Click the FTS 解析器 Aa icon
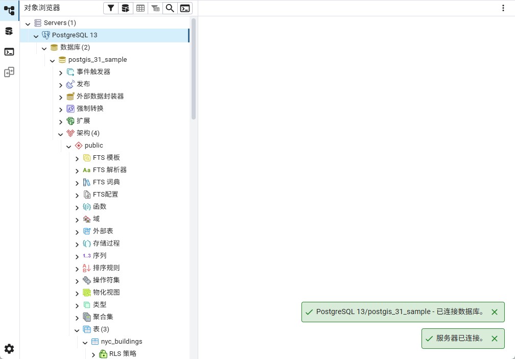This screenshot has width=515, height=359. pos(87,170)
